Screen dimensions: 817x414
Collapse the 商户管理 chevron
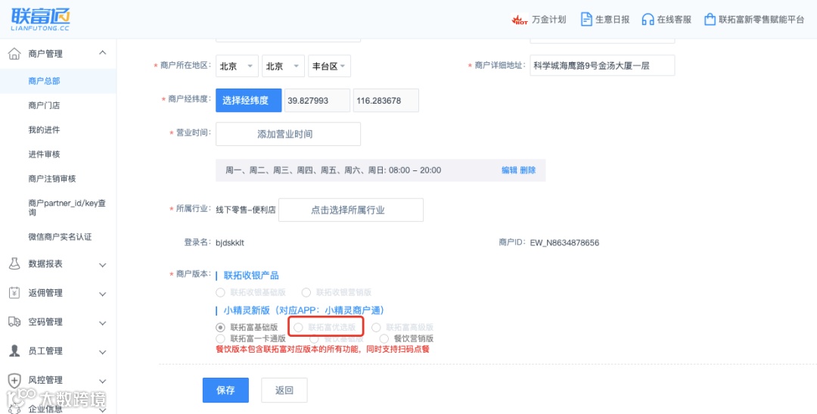(103, 53)
